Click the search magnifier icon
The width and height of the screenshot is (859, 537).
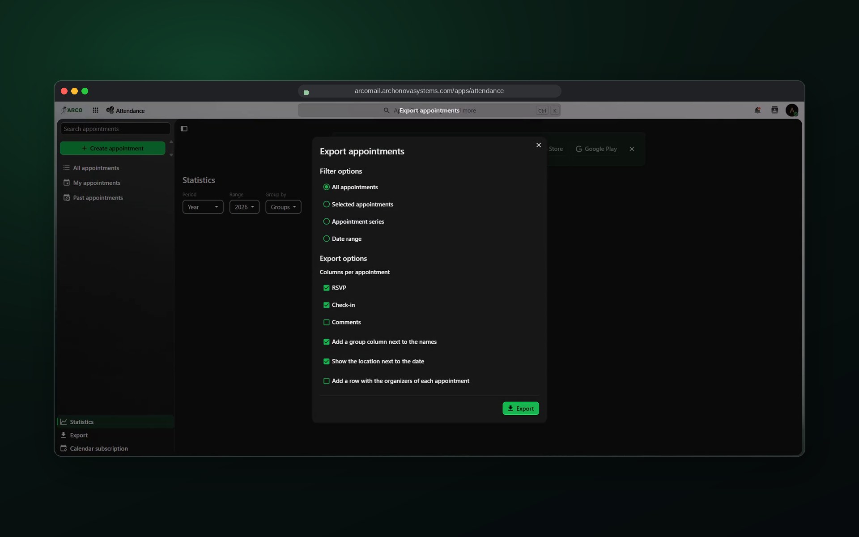(x=387, y=111)
